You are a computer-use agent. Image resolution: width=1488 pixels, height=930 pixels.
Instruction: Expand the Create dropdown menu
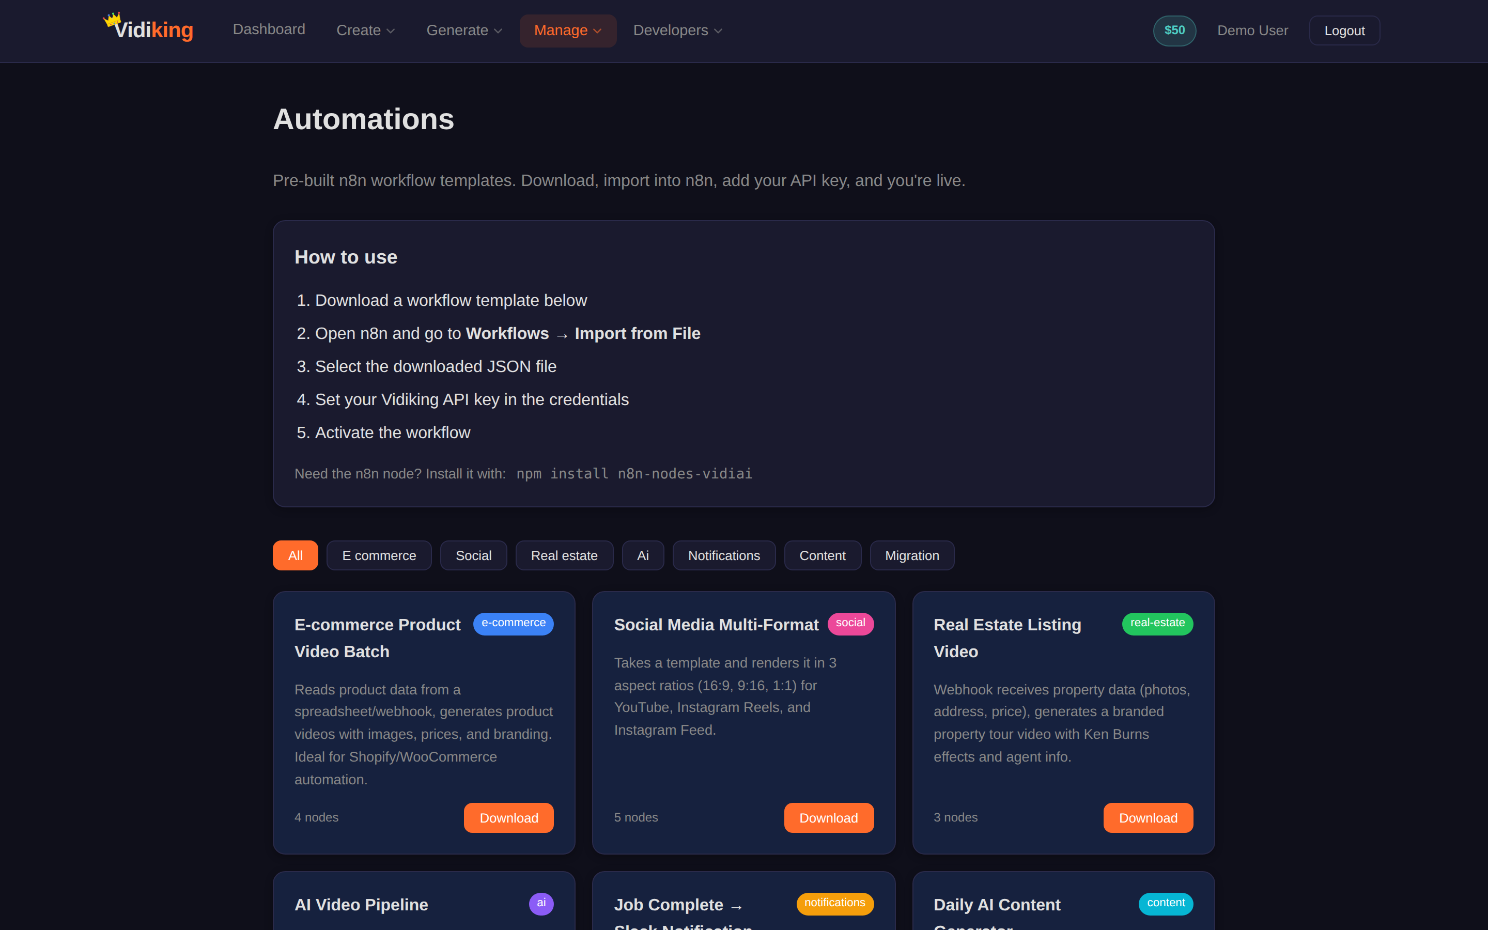[365, 30]
